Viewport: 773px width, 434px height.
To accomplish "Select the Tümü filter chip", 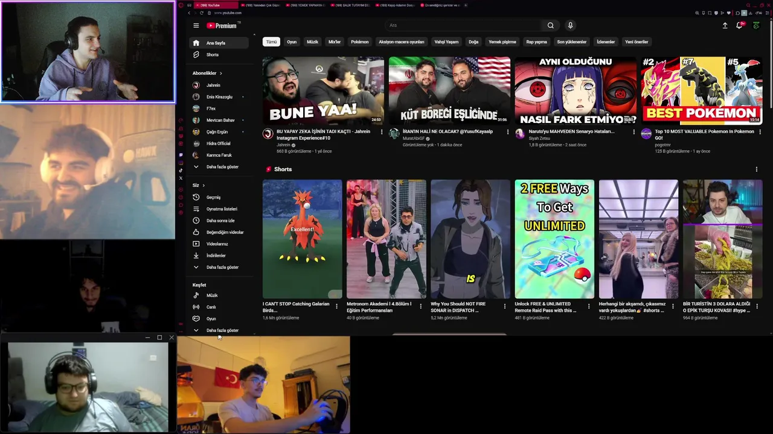I will (271, 42).
